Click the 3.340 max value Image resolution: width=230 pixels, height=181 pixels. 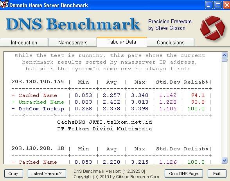click(140, 95)
